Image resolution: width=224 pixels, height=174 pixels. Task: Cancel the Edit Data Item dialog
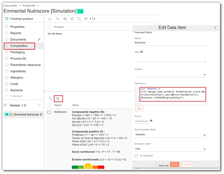tap(187, 164)
